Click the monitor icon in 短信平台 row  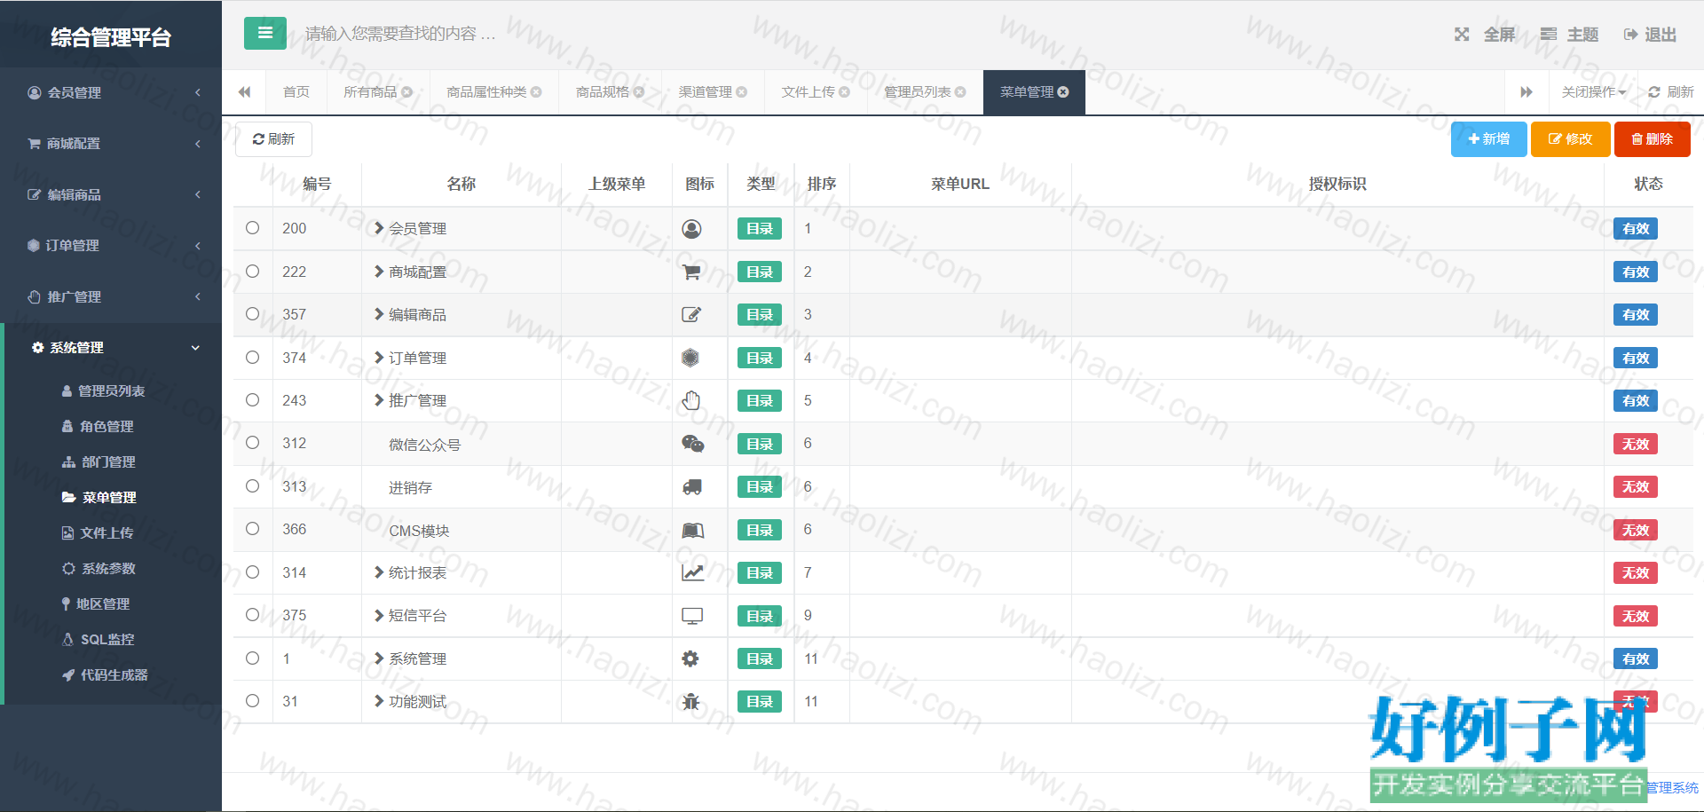692,616
